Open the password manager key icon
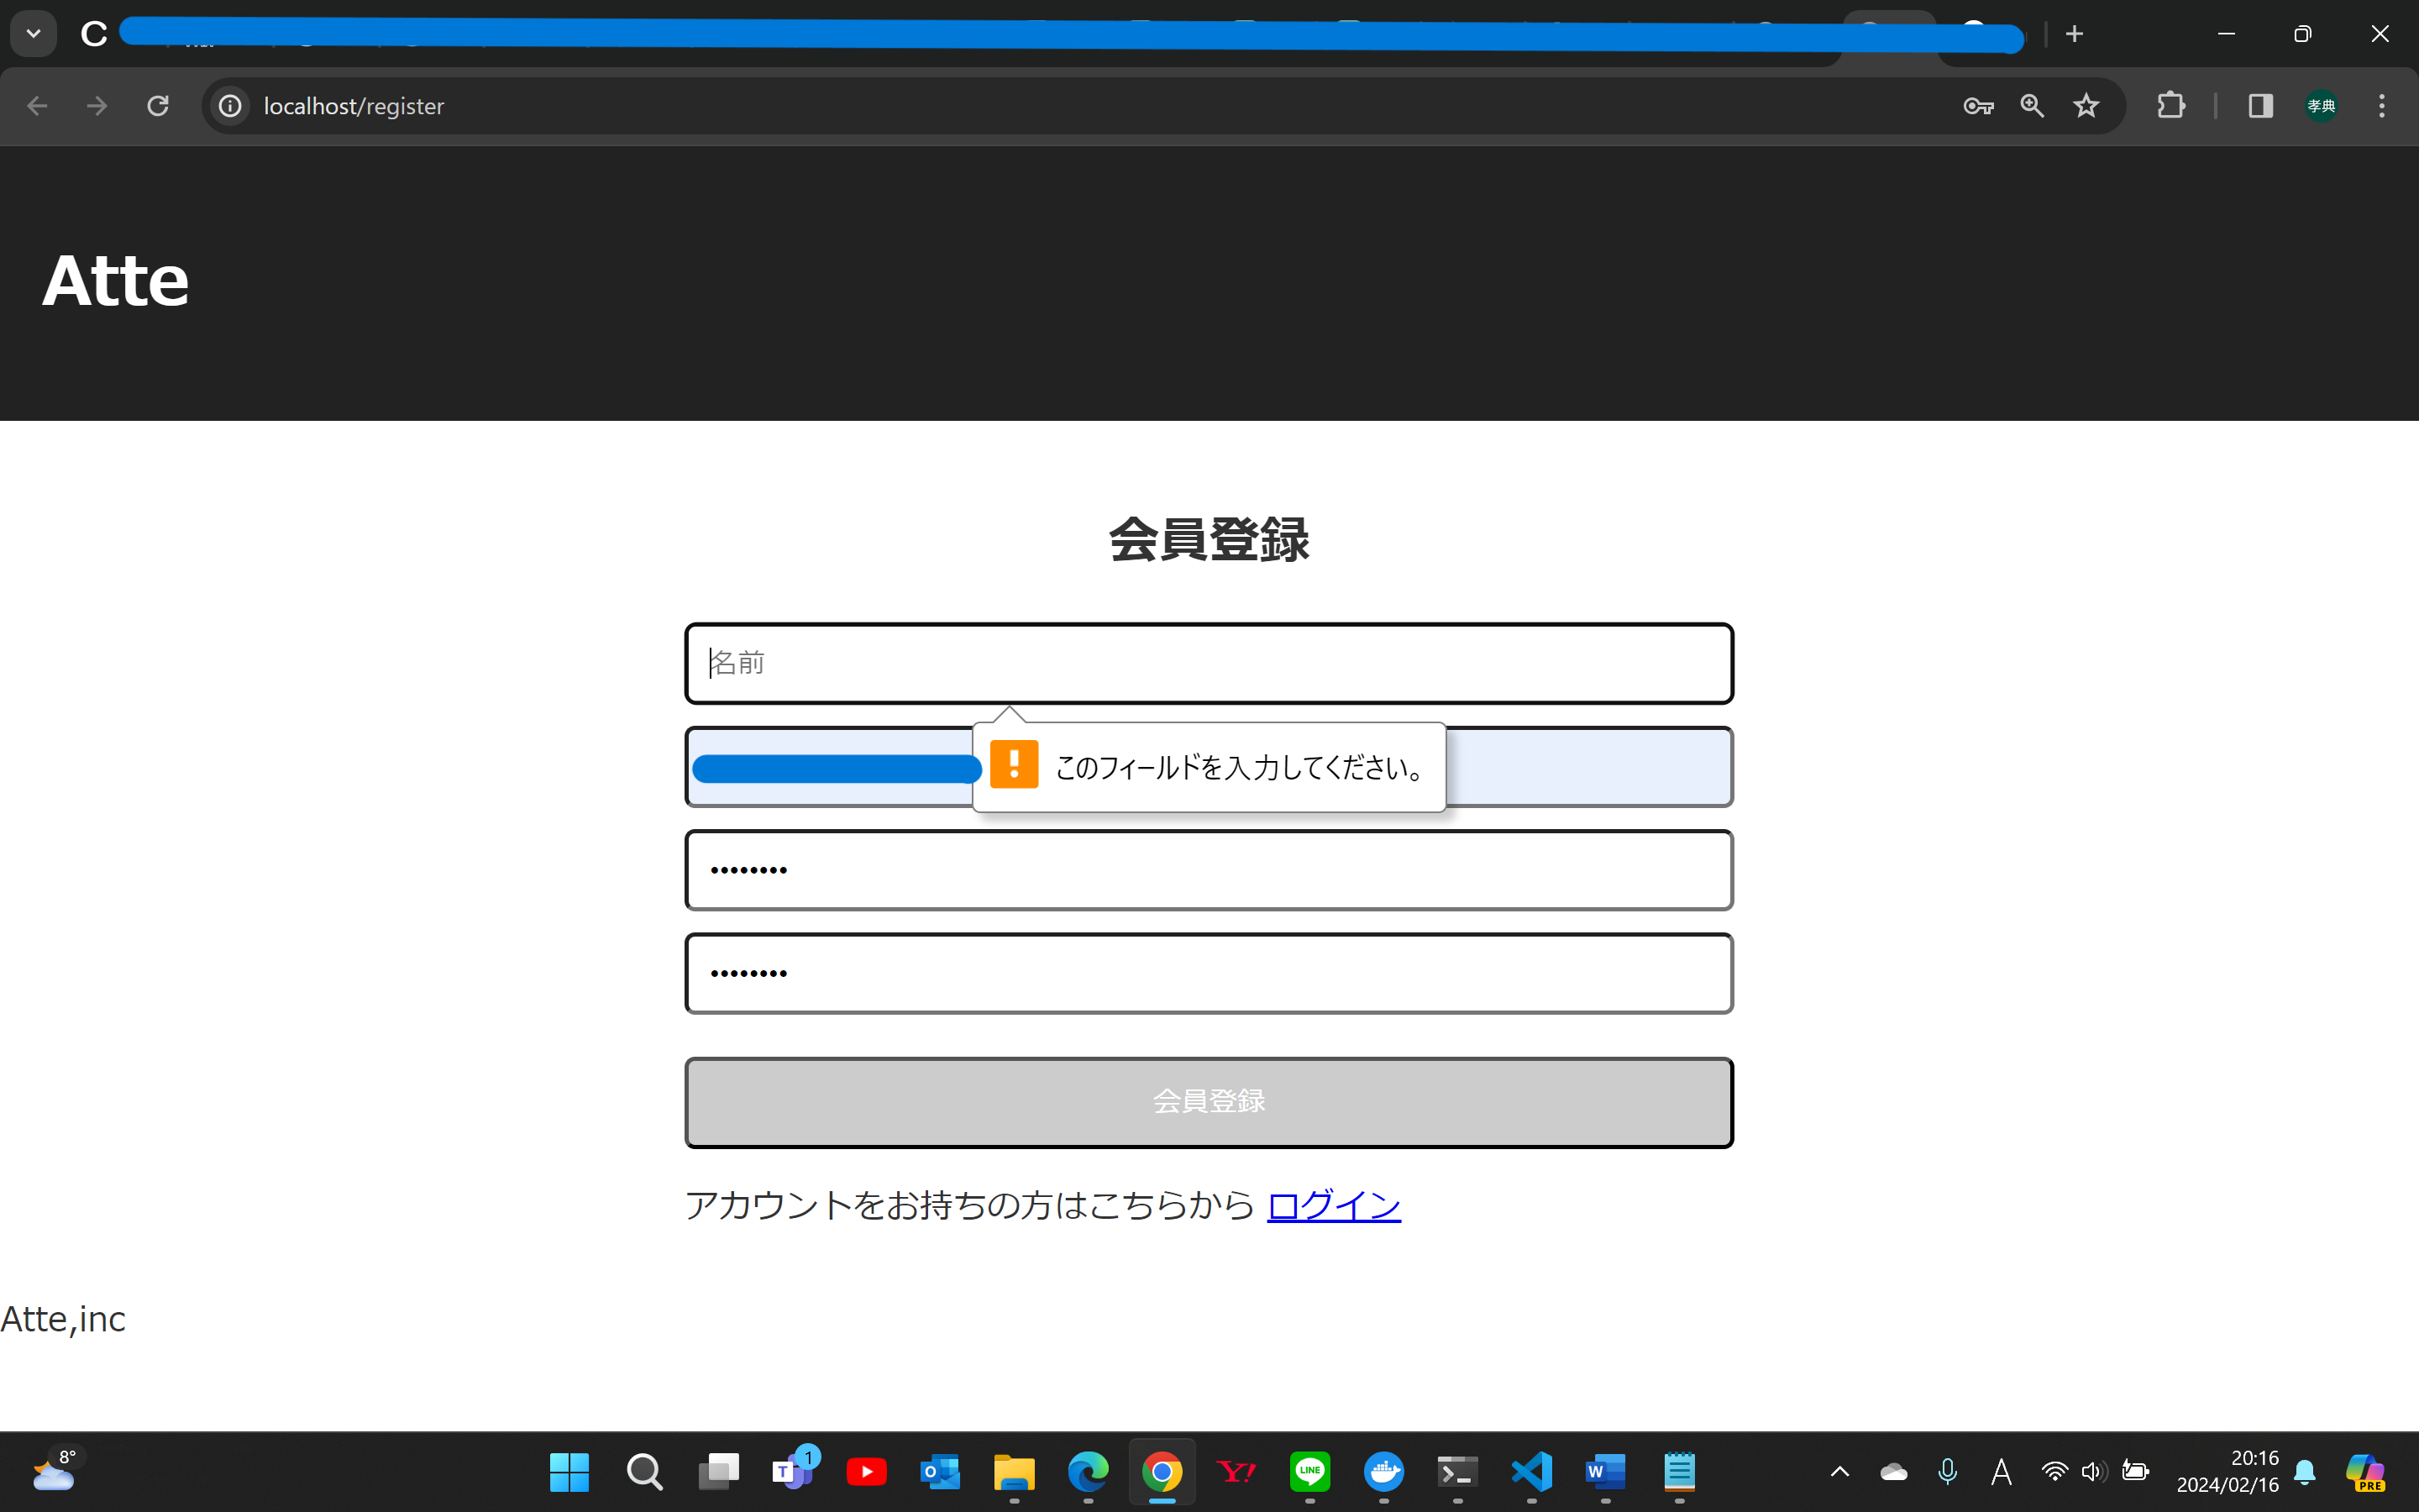2419x1512 pixels. [x=1978, y=106]
